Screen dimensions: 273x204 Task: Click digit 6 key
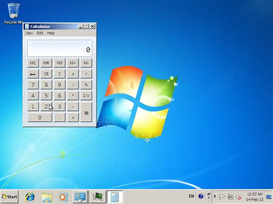59,96
